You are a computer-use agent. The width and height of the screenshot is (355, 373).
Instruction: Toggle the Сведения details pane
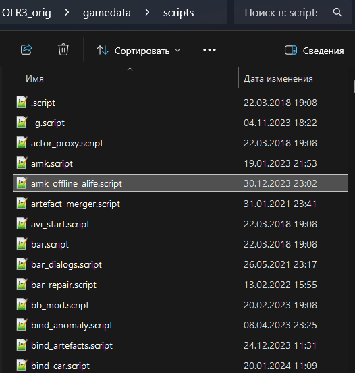tap(314, 51)
